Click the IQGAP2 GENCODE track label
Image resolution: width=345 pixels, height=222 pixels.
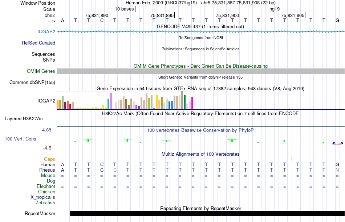[x=46, y=32]
